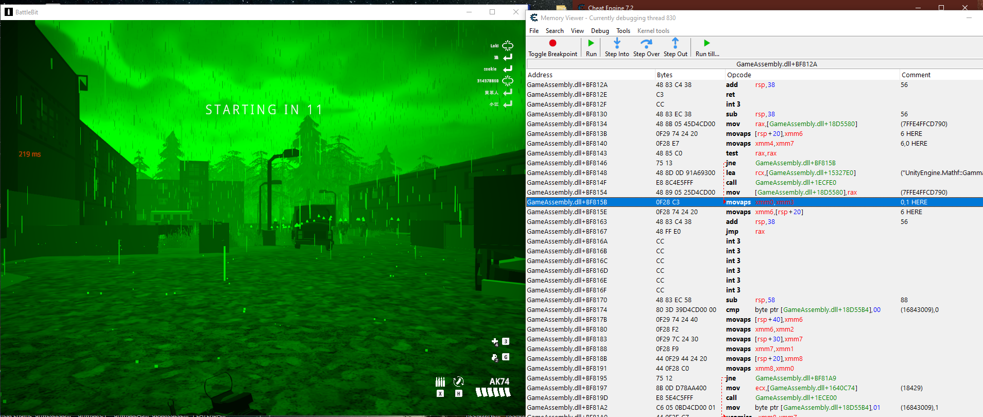
Task: Open the Search menu
Action: [555, 31]
